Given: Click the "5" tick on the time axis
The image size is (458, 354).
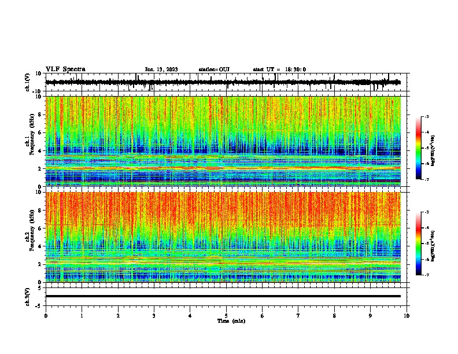Looking at the screenshot, I should (226, 316).
